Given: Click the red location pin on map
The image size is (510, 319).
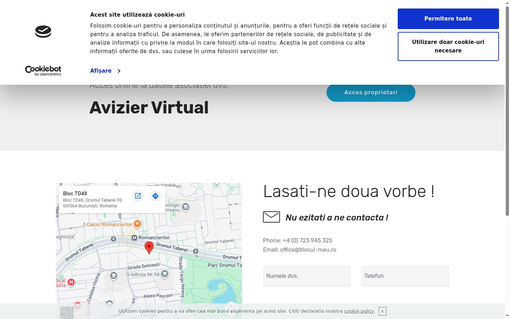Looking at the screenshot, I should (x=149, y=248).
